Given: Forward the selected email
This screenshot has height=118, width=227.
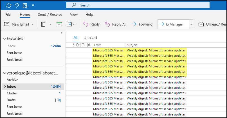Looking at the screenshot, I should coord(142,24).
